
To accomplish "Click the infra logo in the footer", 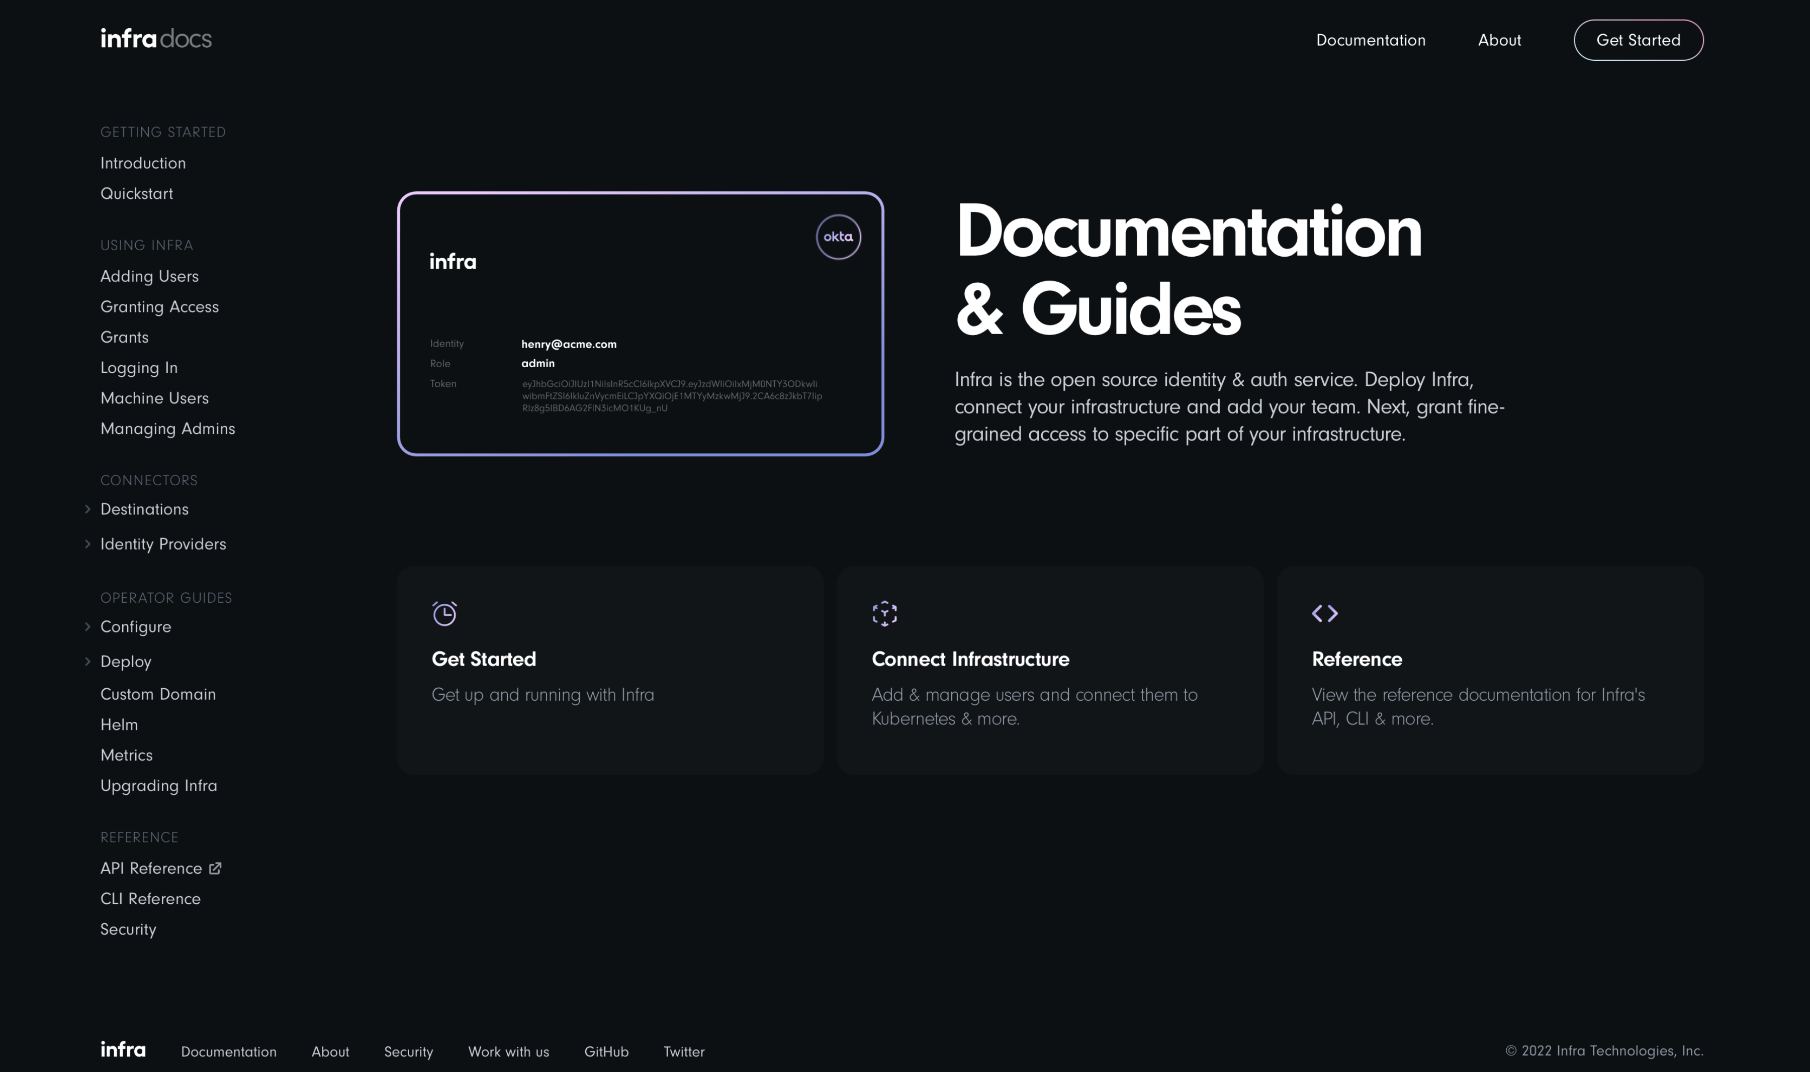I will point(123,1049).
